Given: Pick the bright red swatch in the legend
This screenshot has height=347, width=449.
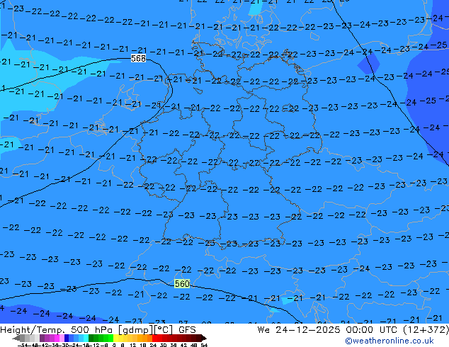Looking at the screenshot, I should (154, 339).
